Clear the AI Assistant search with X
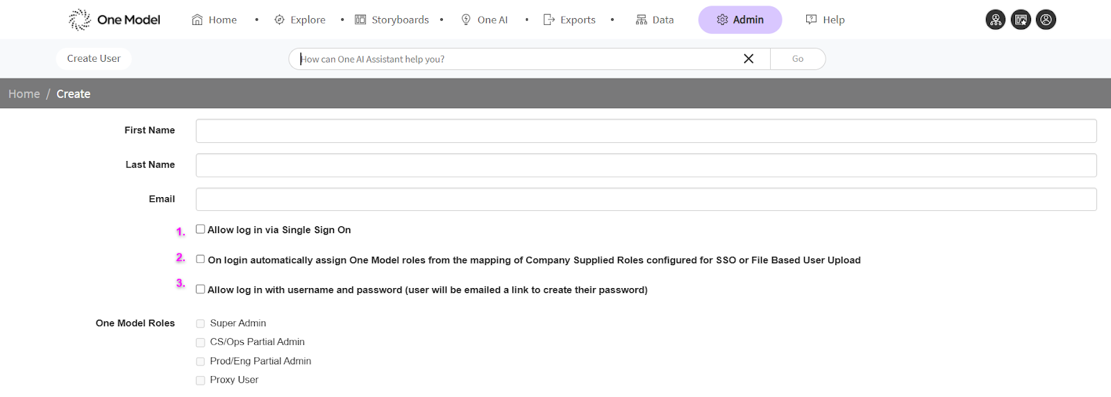The height and width of the screenshot is (397, 1111). [x=749, y=59]
